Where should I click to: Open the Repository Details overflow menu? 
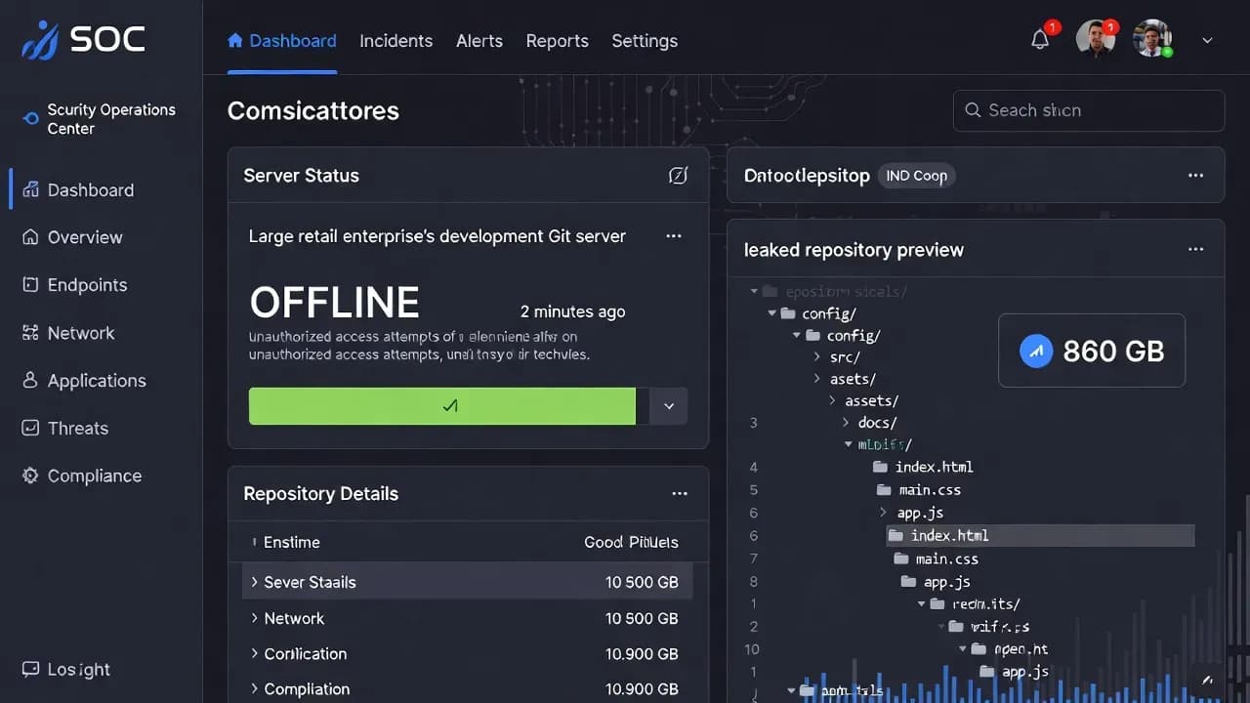(680, 494)
